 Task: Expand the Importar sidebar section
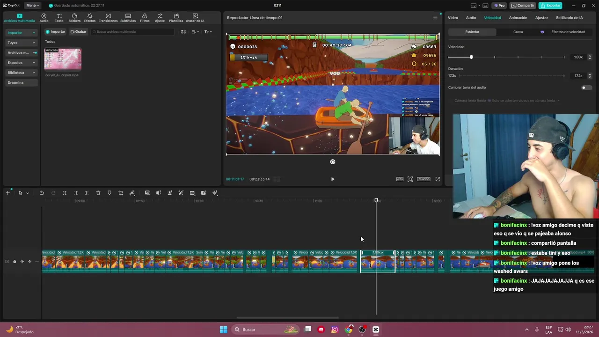pos(22,33)
